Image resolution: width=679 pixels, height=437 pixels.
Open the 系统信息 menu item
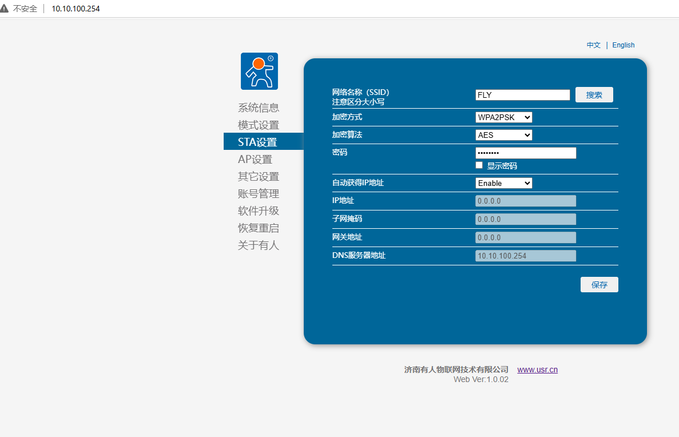(258, 108)
